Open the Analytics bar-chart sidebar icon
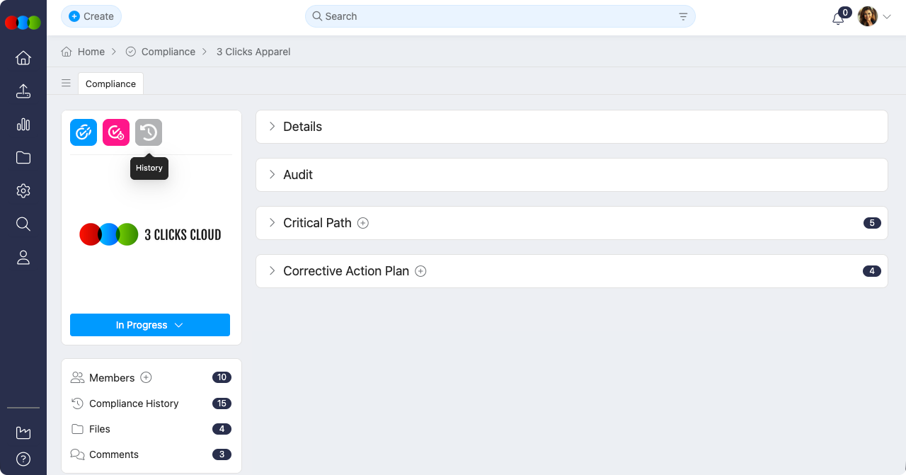 pos(23,125)
